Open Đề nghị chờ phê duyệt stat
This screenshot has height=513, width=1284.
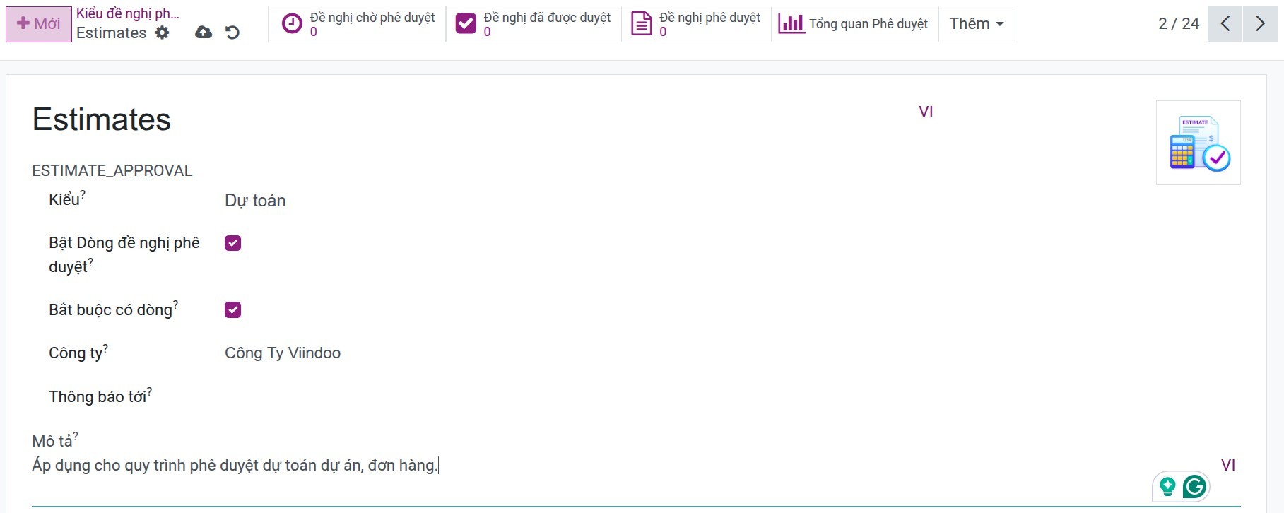(x=358, y=24)
